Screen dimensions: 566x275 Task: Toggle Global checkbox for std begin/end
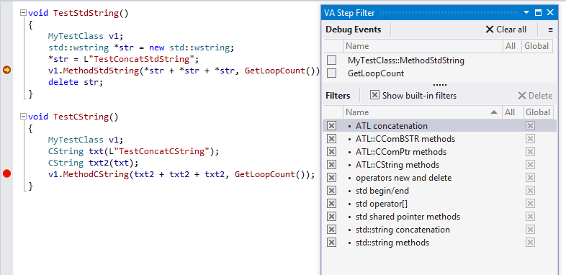[x=530, y=191]
